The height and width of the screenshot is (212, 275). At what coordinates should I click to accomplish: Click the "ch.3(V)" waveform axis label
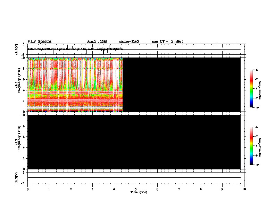(x=17, y=178)
